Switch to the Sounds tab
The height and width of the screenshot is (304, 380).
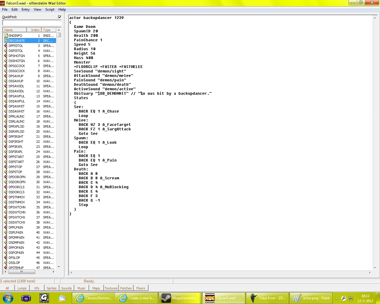(66, 288)
